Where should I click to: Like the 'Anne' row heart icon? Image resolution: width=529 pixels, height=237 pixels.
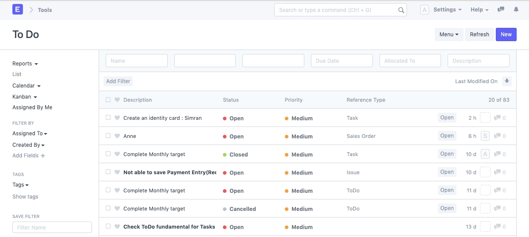click(117, 136)
